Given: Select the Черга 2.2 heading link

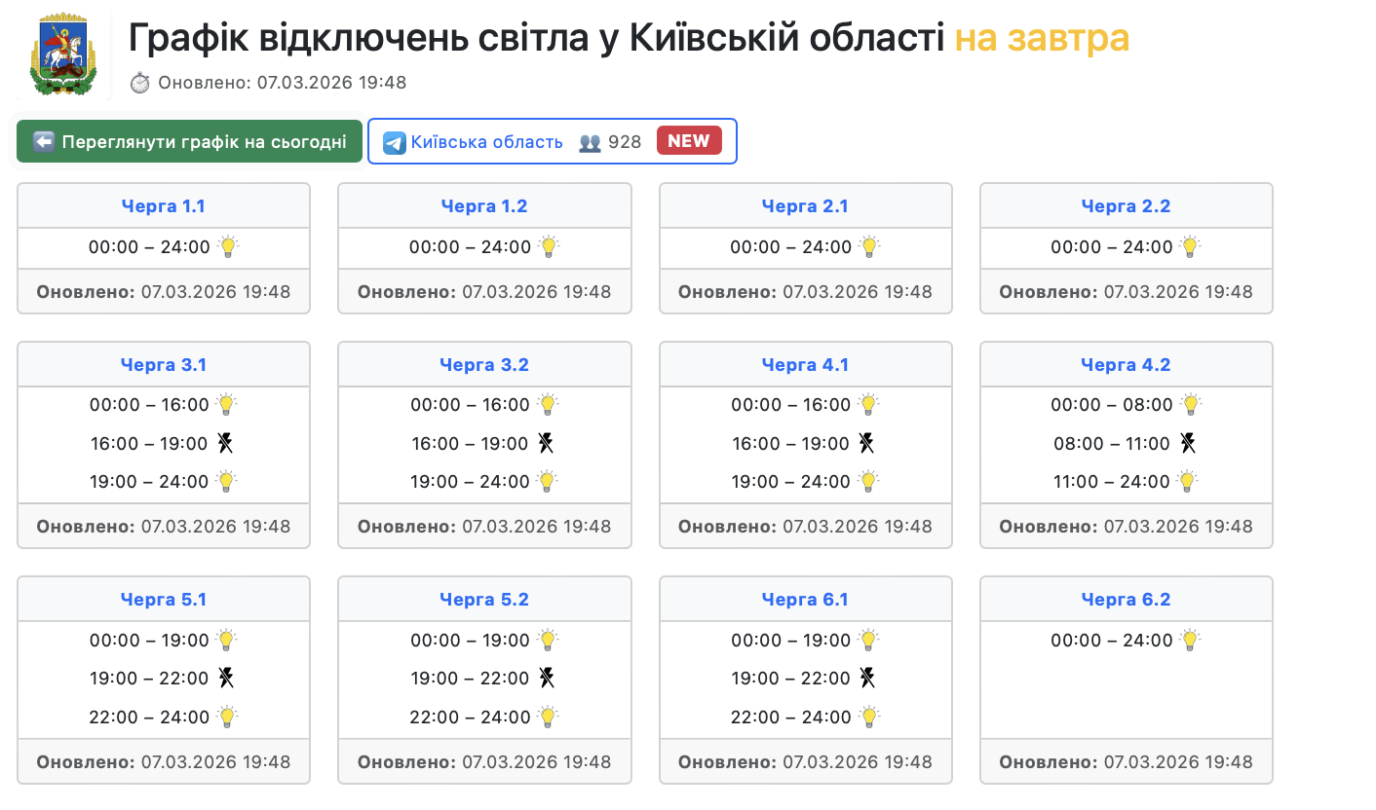Looking at the screenshot, I should pyautogui.click(x=1126, y=206).
